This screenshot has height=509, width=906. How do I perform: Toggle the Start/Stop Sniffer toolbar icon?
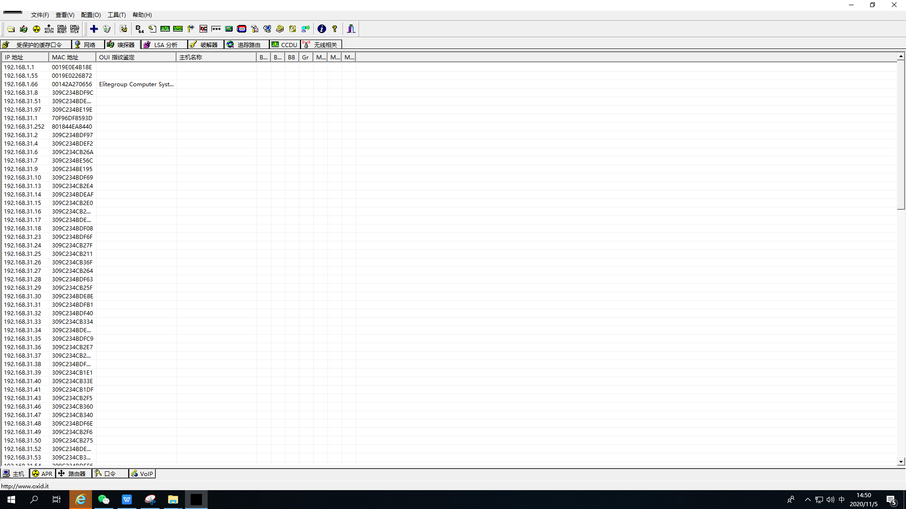tap(24, 29)
